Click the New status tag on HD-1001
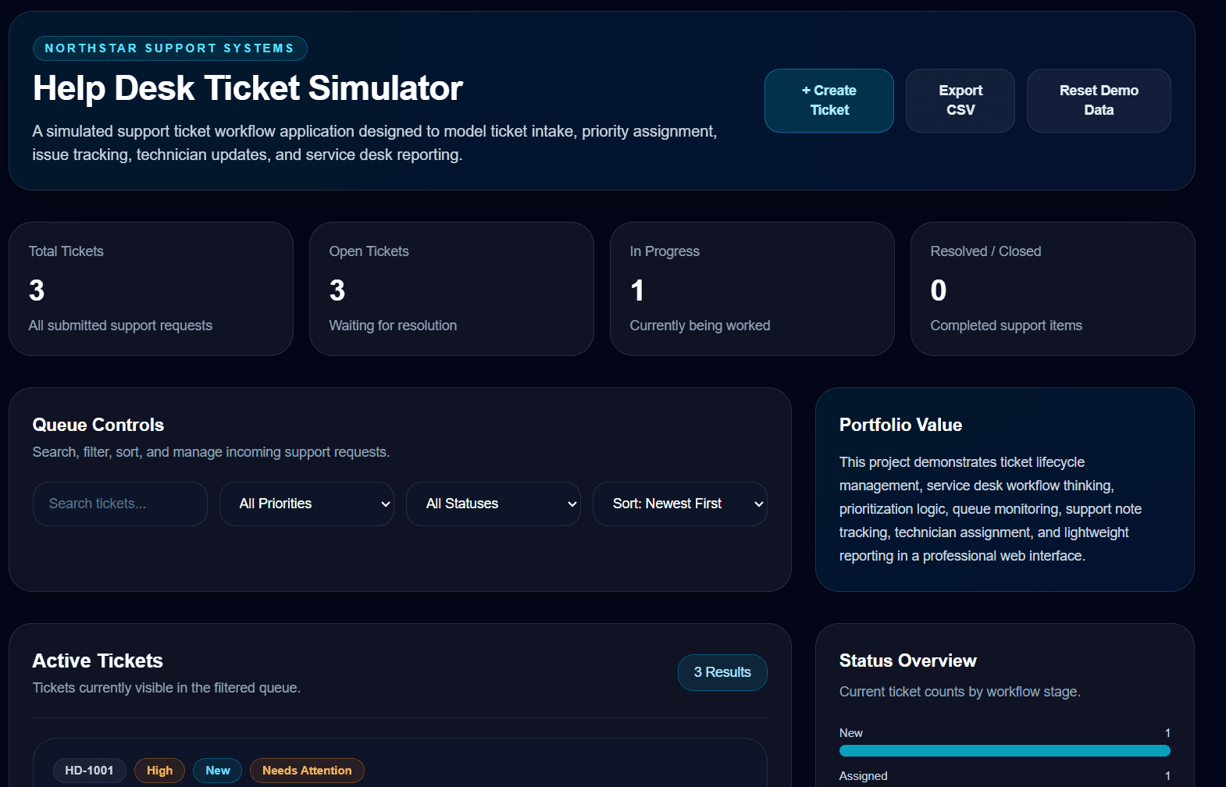This screenshot has height=787, width=1226. click(218, 771)
